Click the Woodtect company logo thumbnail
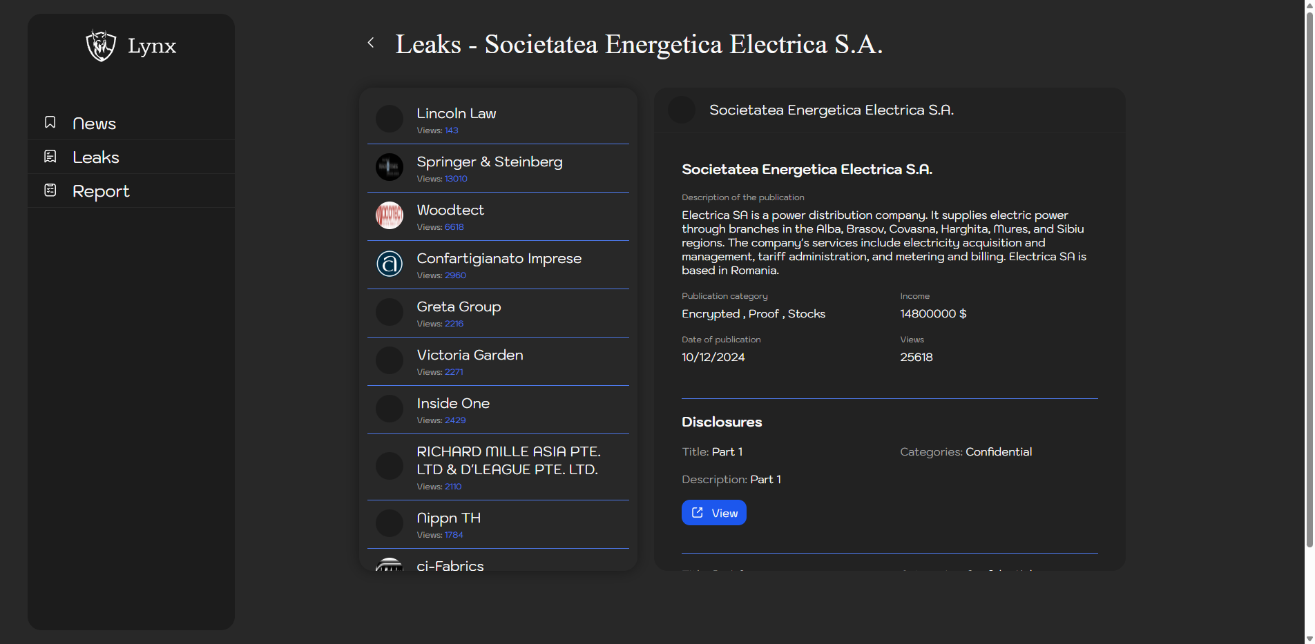The width and height of the screenshot is (1315, 644). click(x=390, y=215)
